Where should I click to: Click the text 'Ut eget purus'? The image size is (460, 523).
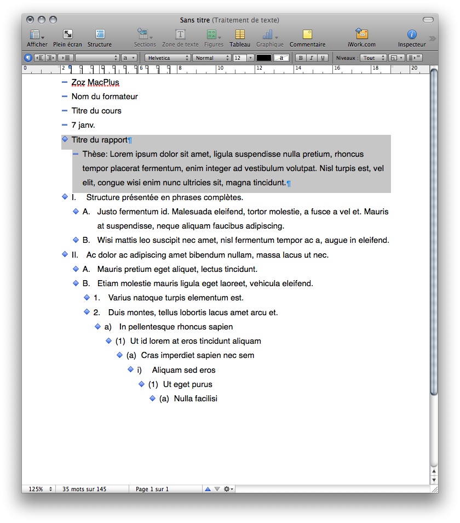(187, 384)
